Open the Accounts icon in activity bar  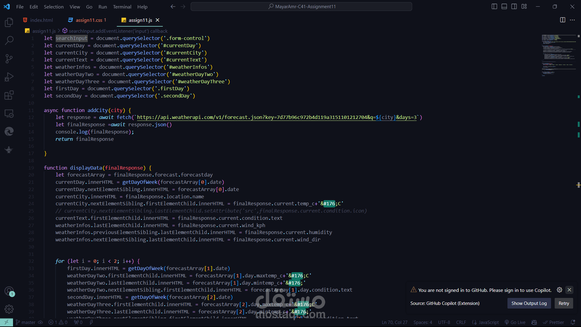click(9, 291)
